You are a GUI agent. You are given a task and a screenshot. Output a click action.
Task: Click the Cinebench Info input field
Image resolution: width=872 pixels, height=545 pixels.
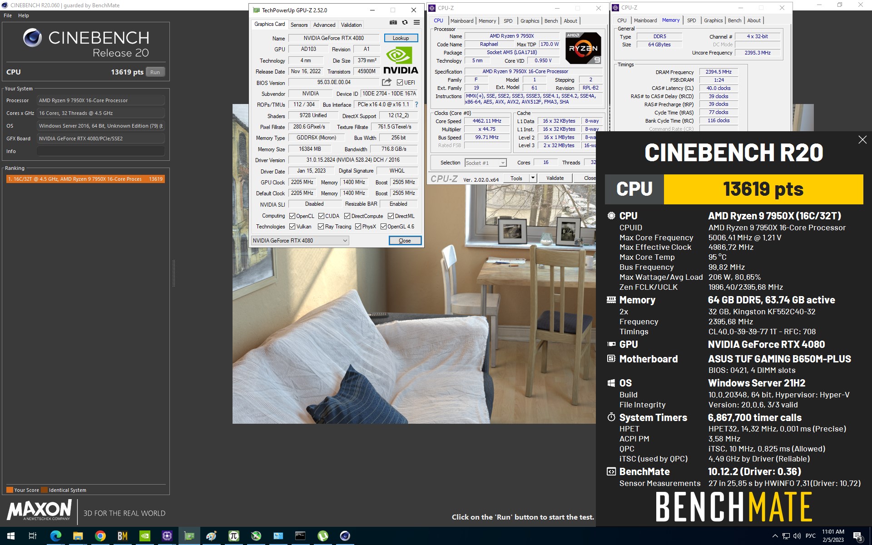(x=101, y=151)
